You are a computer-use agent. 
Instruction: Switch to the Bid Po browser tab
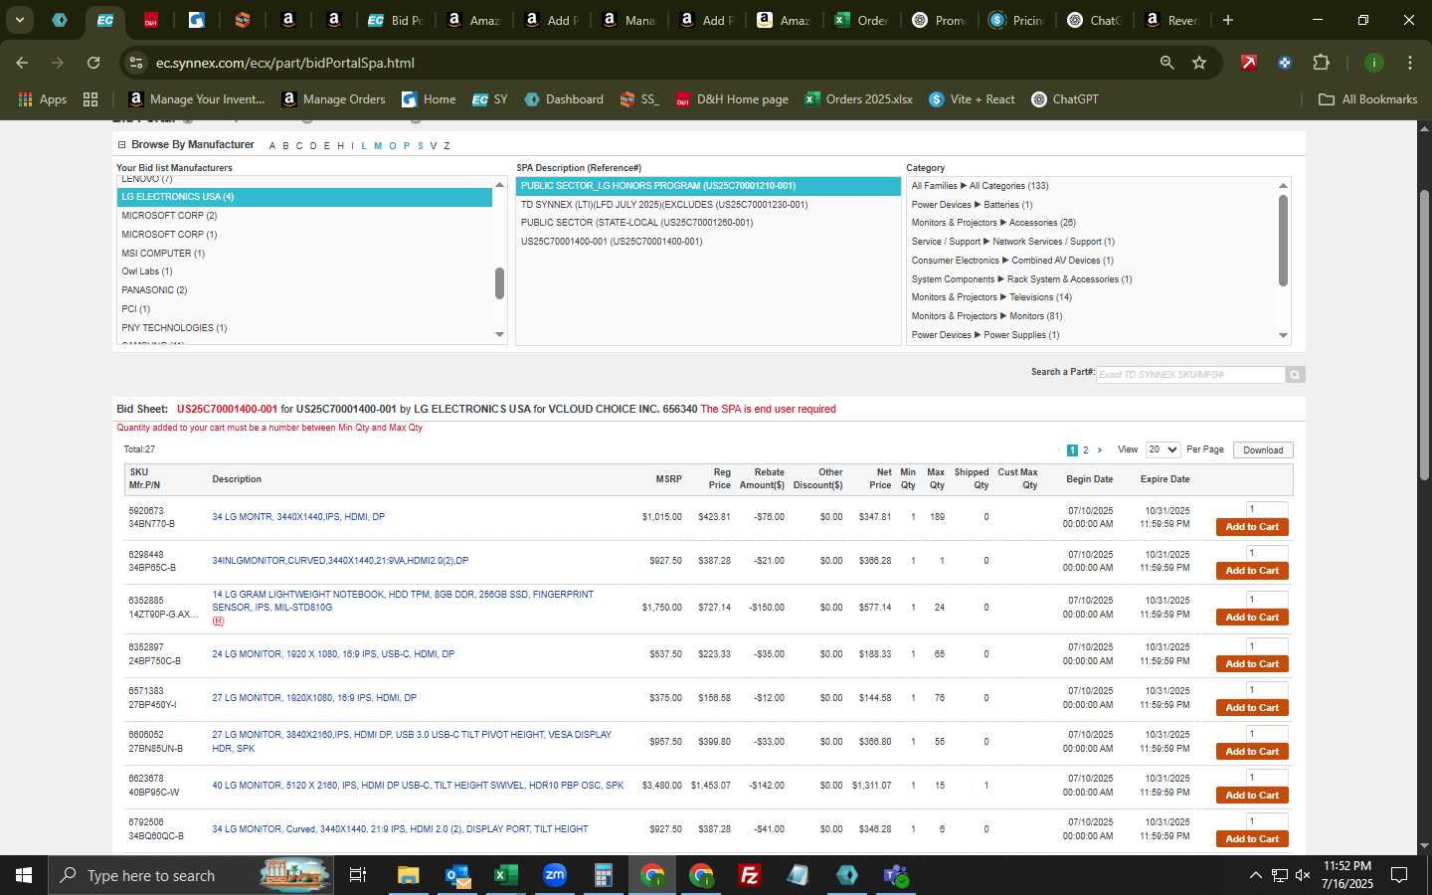396,20
